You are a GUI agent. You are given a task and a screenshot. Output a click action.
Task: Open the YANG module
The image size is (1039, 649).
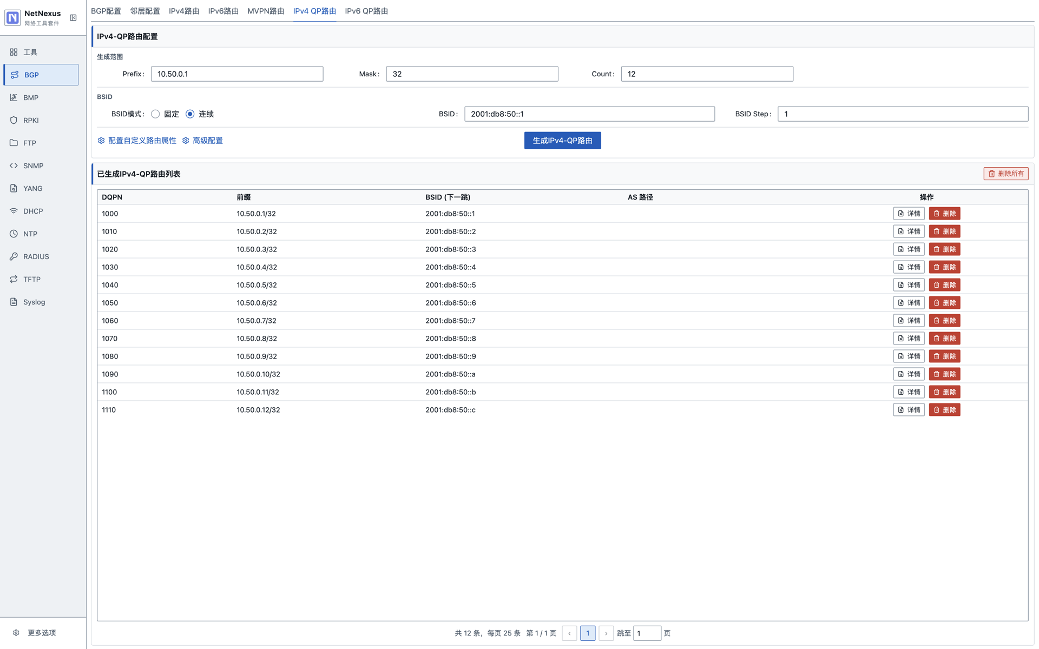click(41, 188)
